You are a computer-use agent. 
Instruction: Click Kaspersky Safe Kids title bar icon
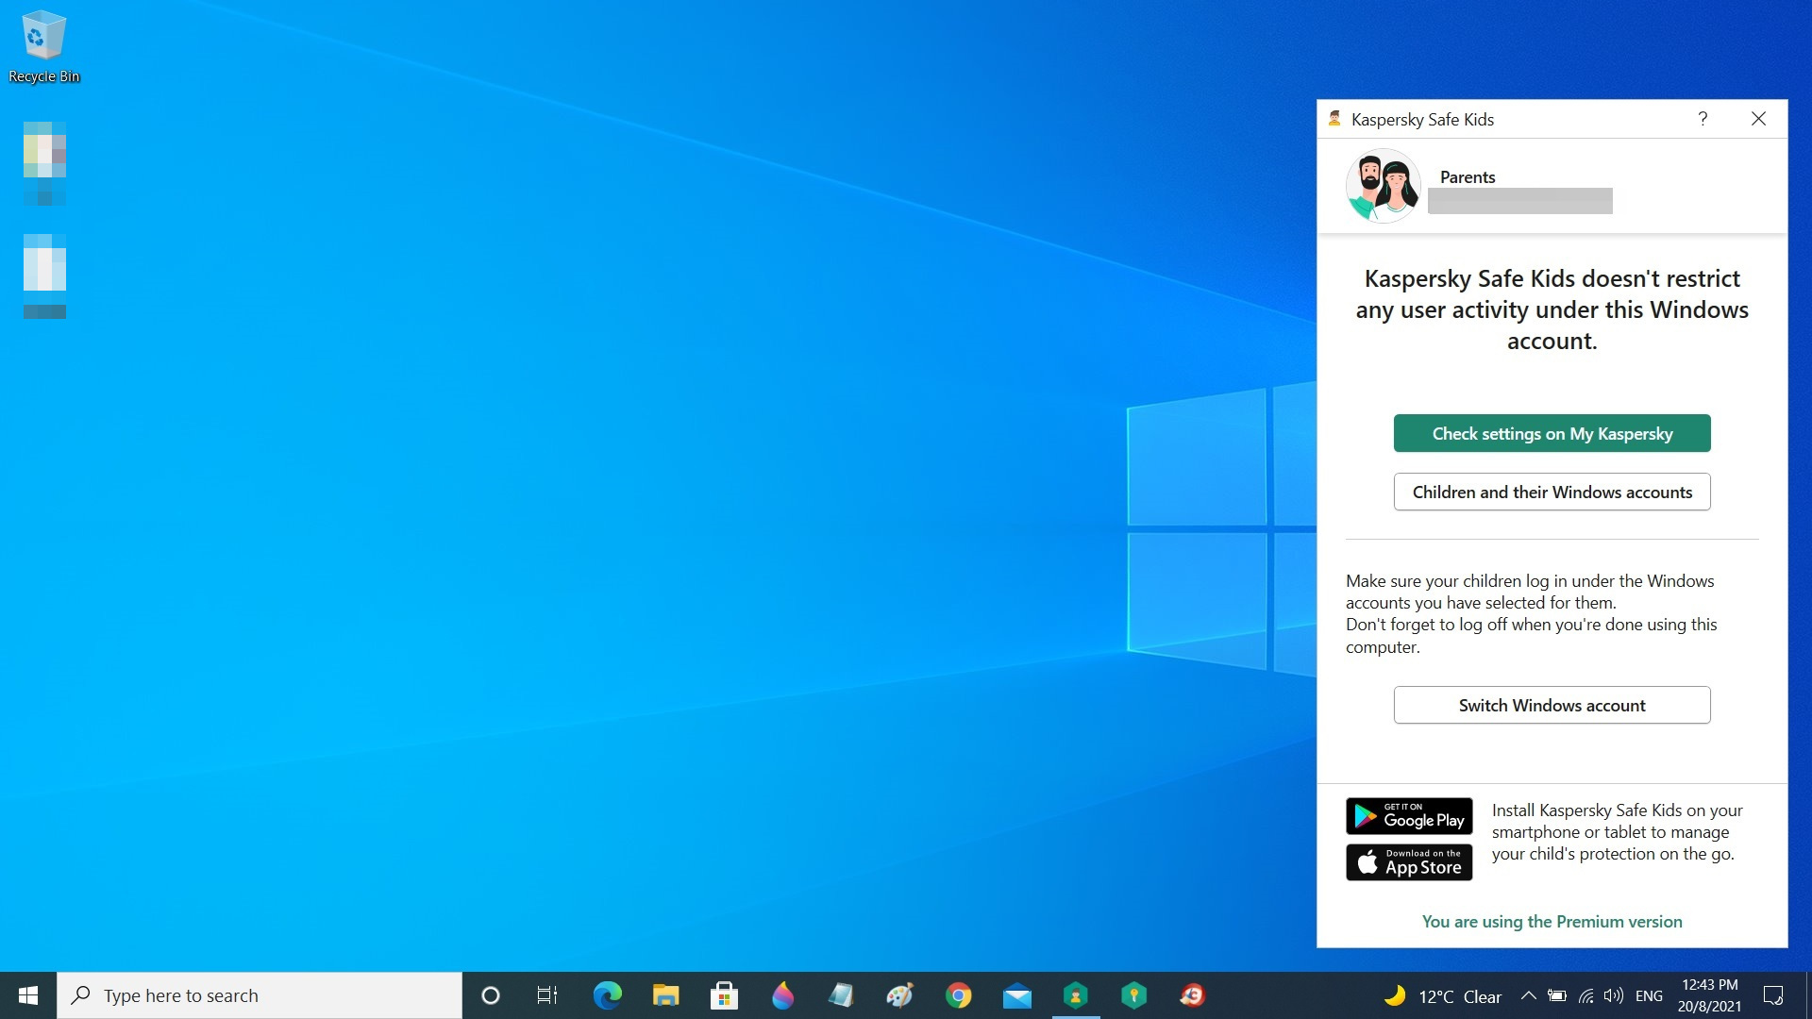coord(1334,119)
